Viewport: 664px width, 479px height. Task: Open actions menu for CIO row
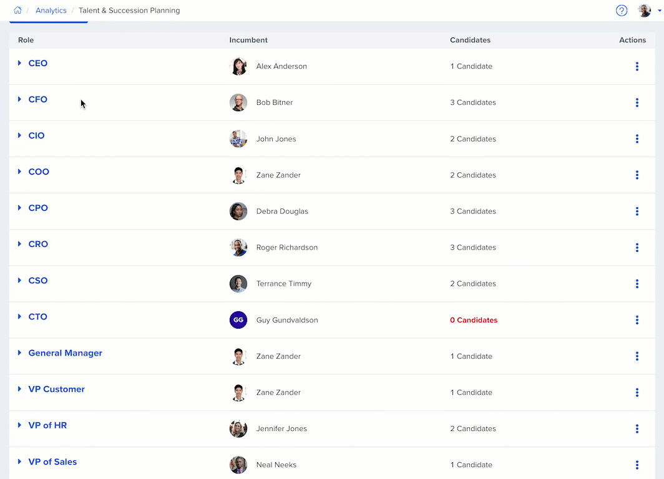point(637,139)
